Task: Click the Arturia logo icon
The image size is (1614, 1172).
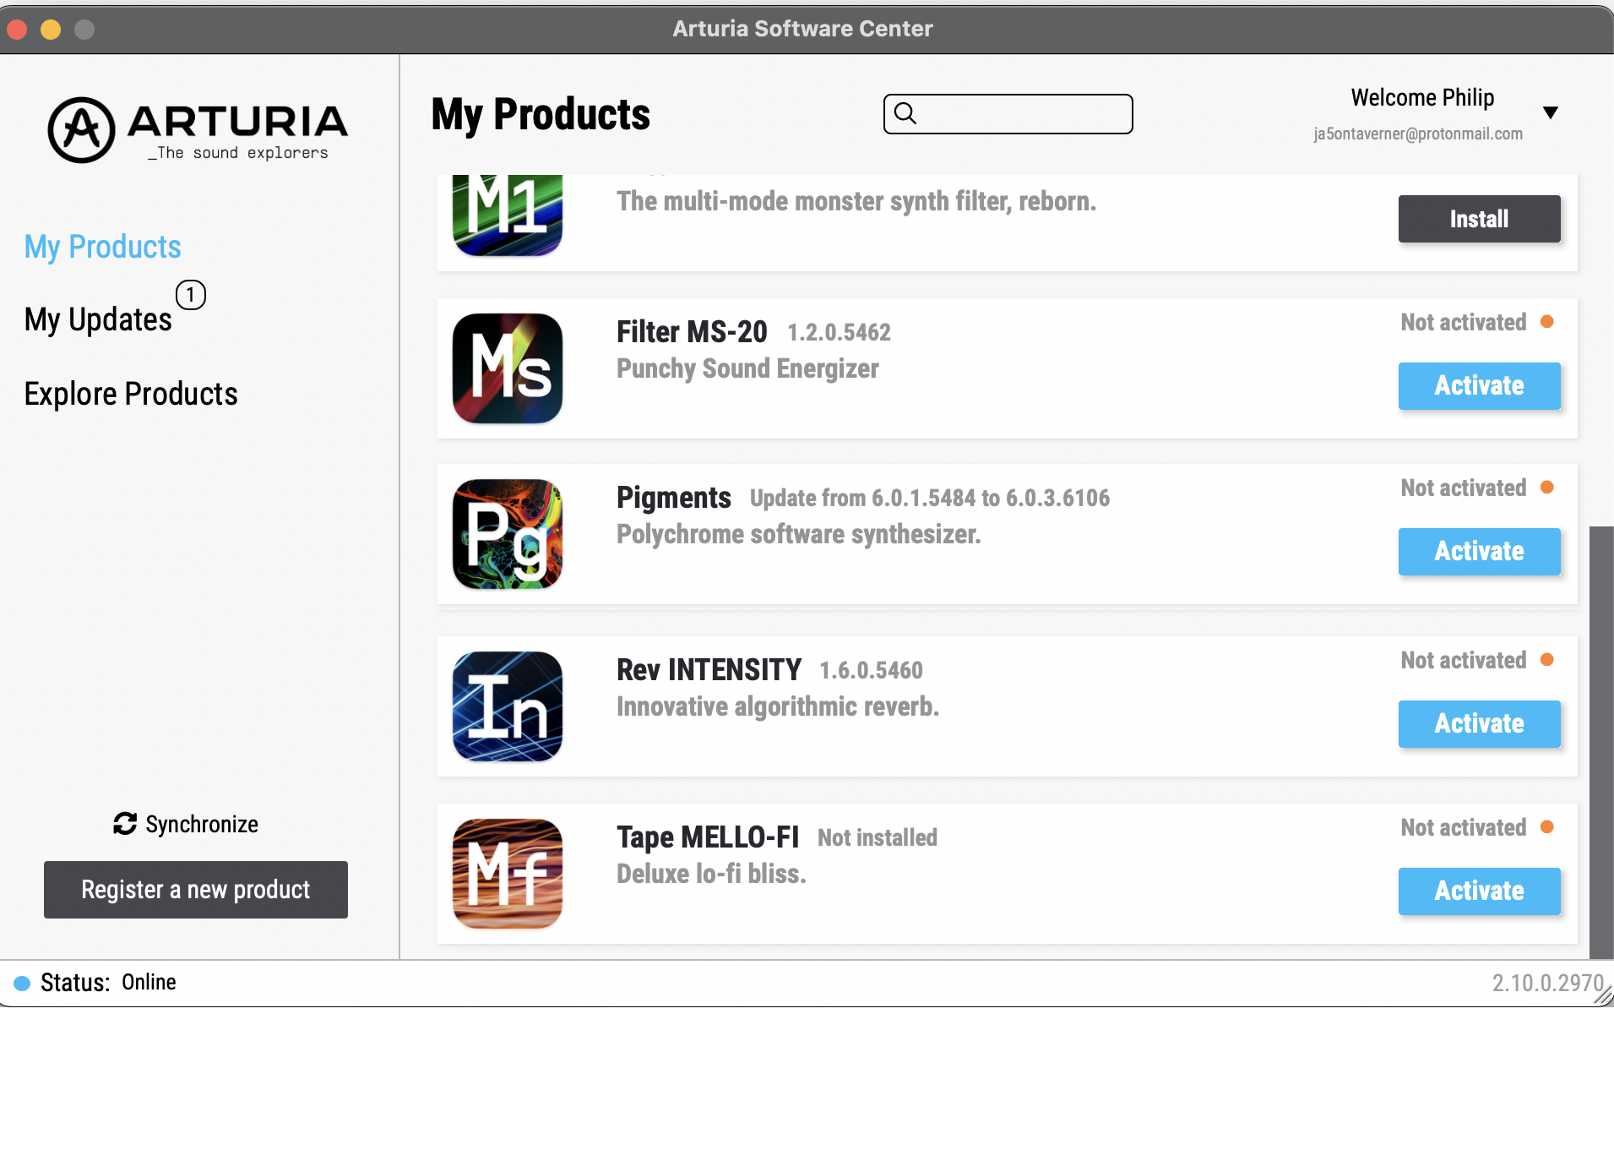Action: (x=81, y=129)
